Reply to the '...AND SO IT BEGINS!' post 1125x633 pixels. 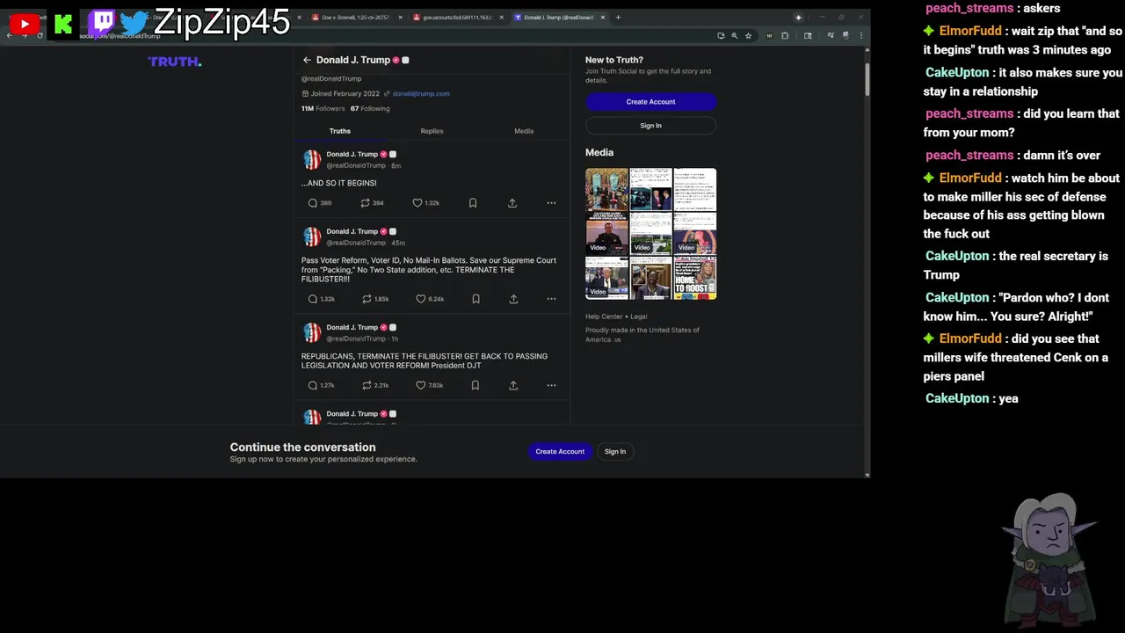pos(313,203)
